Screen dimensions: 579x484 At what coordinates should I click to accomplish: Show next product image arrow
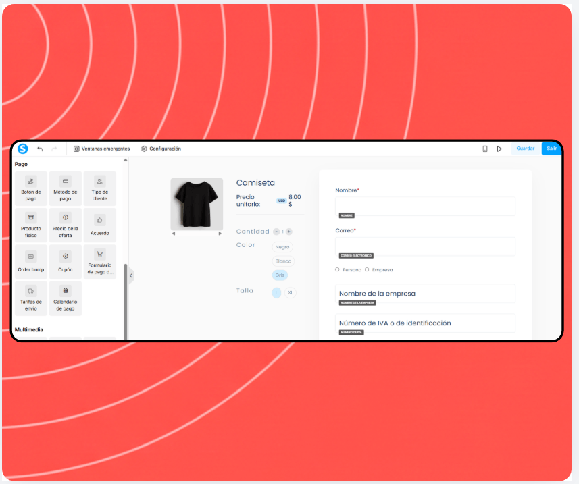coord(220,234)
